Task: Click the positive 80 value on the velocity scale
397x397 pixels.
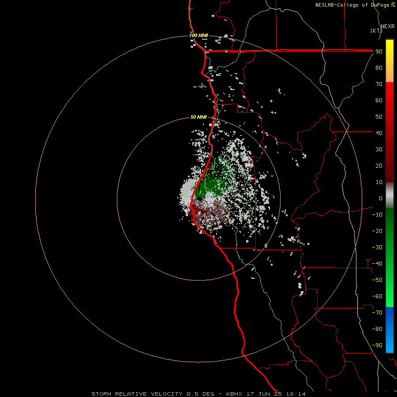Action: [x=379, y=67]
